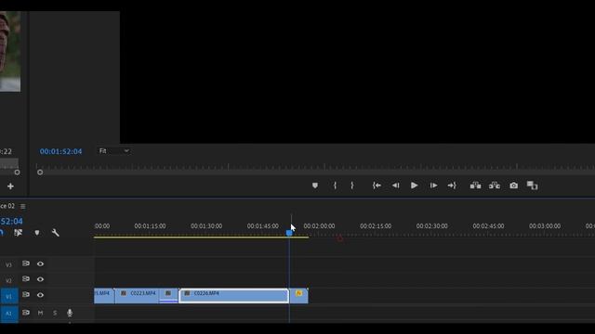The width and height of the screenshot is (595, 334).
Task: Jump timeline ruler to 00:01:30:00
Action: (206, 226)
